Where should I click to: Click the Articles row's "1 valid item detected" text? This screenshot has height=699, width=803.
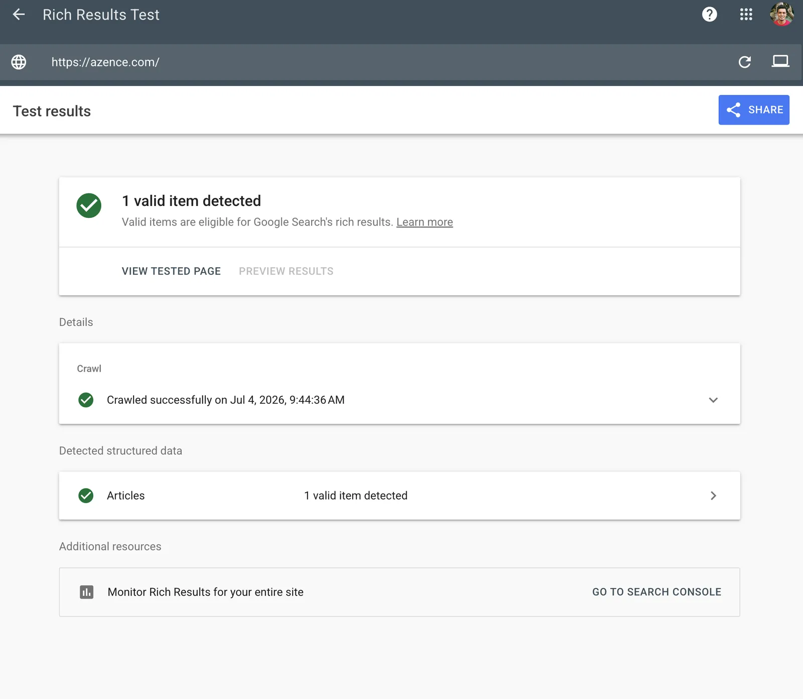tap(355, 496)
